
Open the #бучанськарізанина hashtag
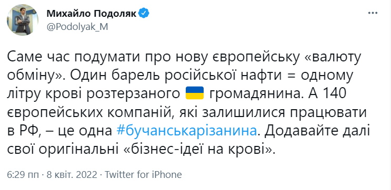pyautogui.click(x=186, y=131)
